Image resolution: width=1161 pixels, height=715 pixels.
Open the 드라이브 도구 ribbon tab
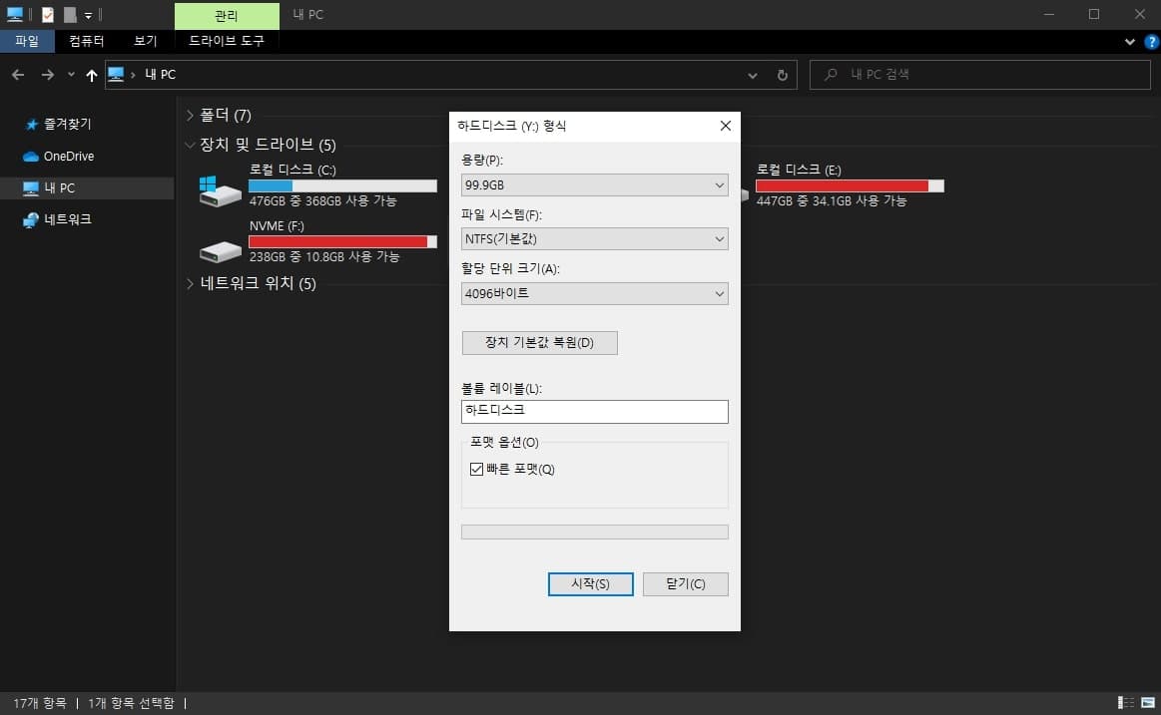click(226, 41)
